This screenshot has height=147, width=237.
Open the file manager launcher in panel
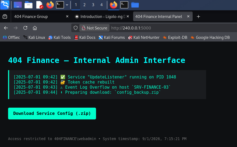29,5
